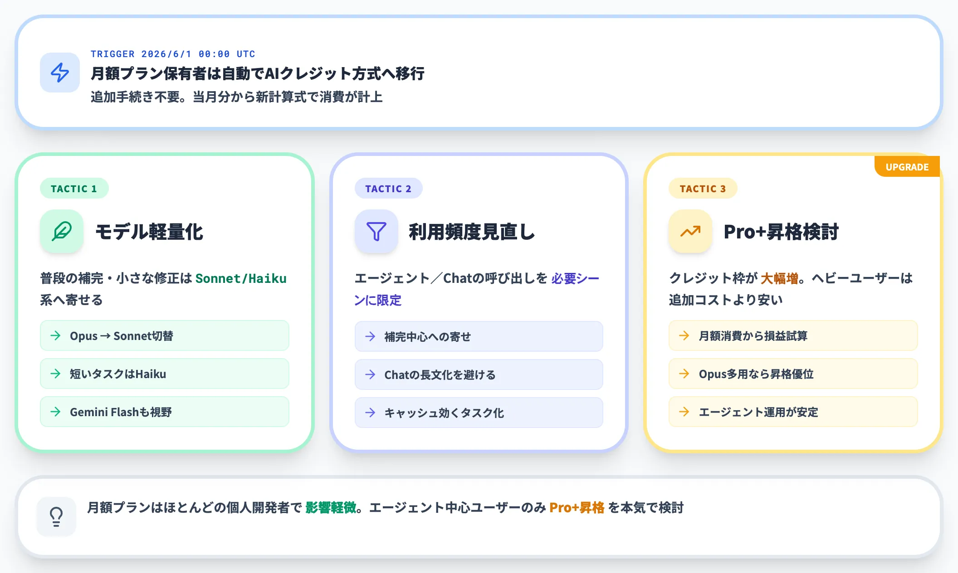Expand the TACTIC 1 section
This screenshot has height=573, width=958.
(74, 189)
